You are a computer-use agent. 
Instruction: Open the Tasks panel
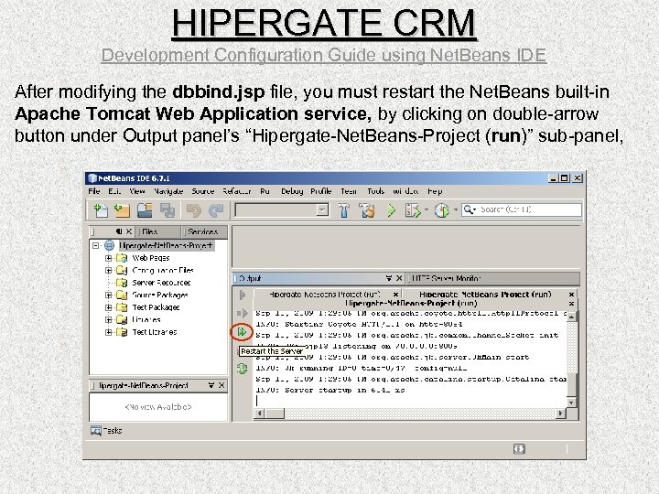[x=106, y=431]
